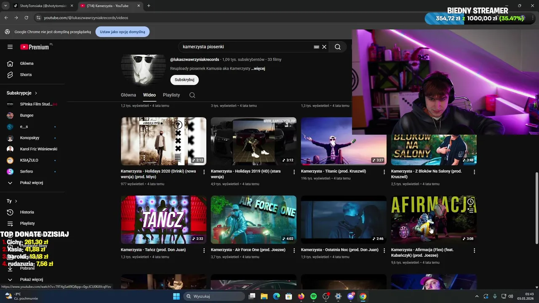Expand Subskrypcje section chevron
This screenshot has height=303, width=539.
[36, 93]
